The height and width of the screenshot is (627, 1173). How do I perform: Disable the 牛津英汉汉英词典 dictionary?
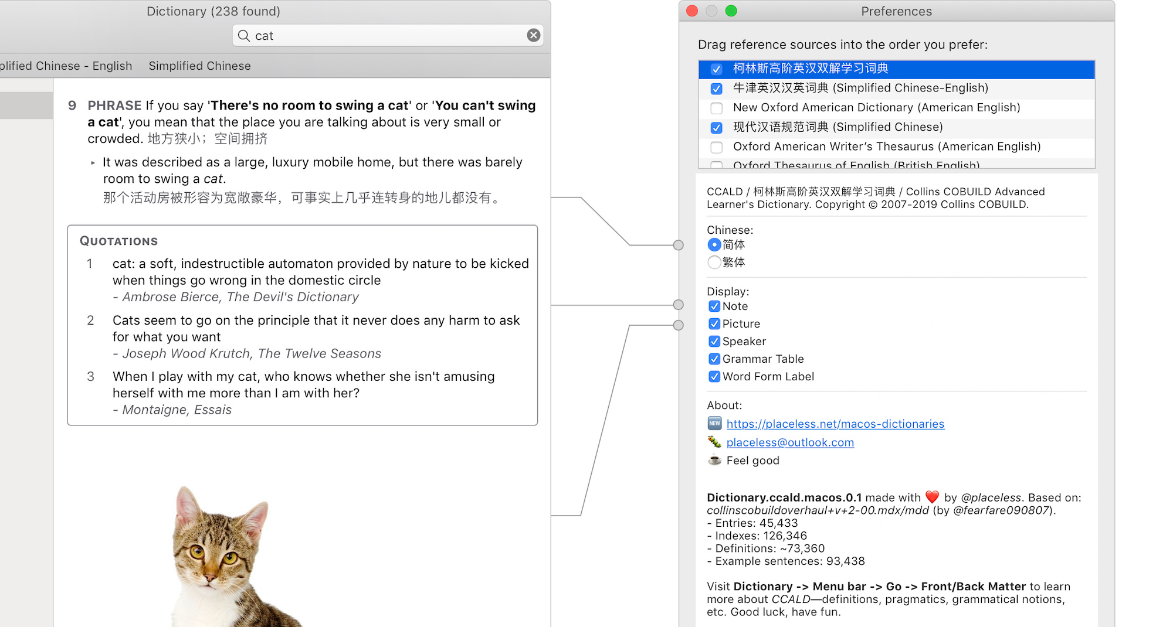click(x=716, y=88)
